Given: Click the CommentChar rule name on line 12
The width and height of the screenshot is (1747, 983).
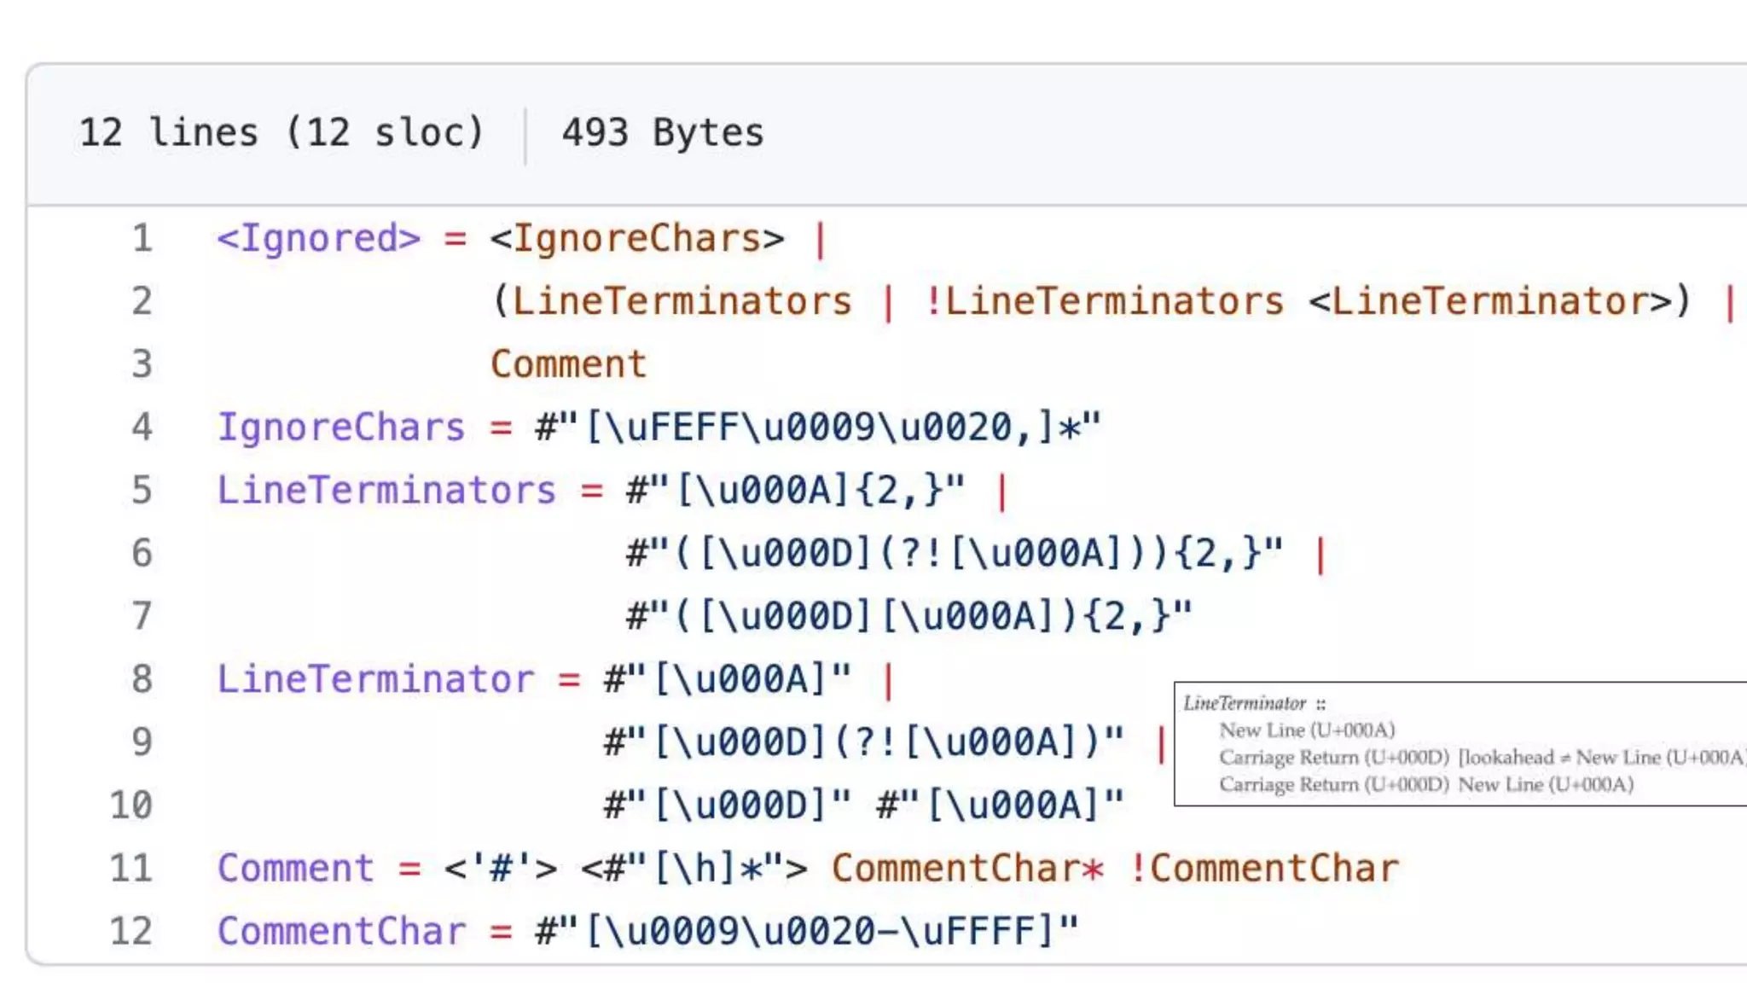Looking at the screenshot, I should [341, 931].
